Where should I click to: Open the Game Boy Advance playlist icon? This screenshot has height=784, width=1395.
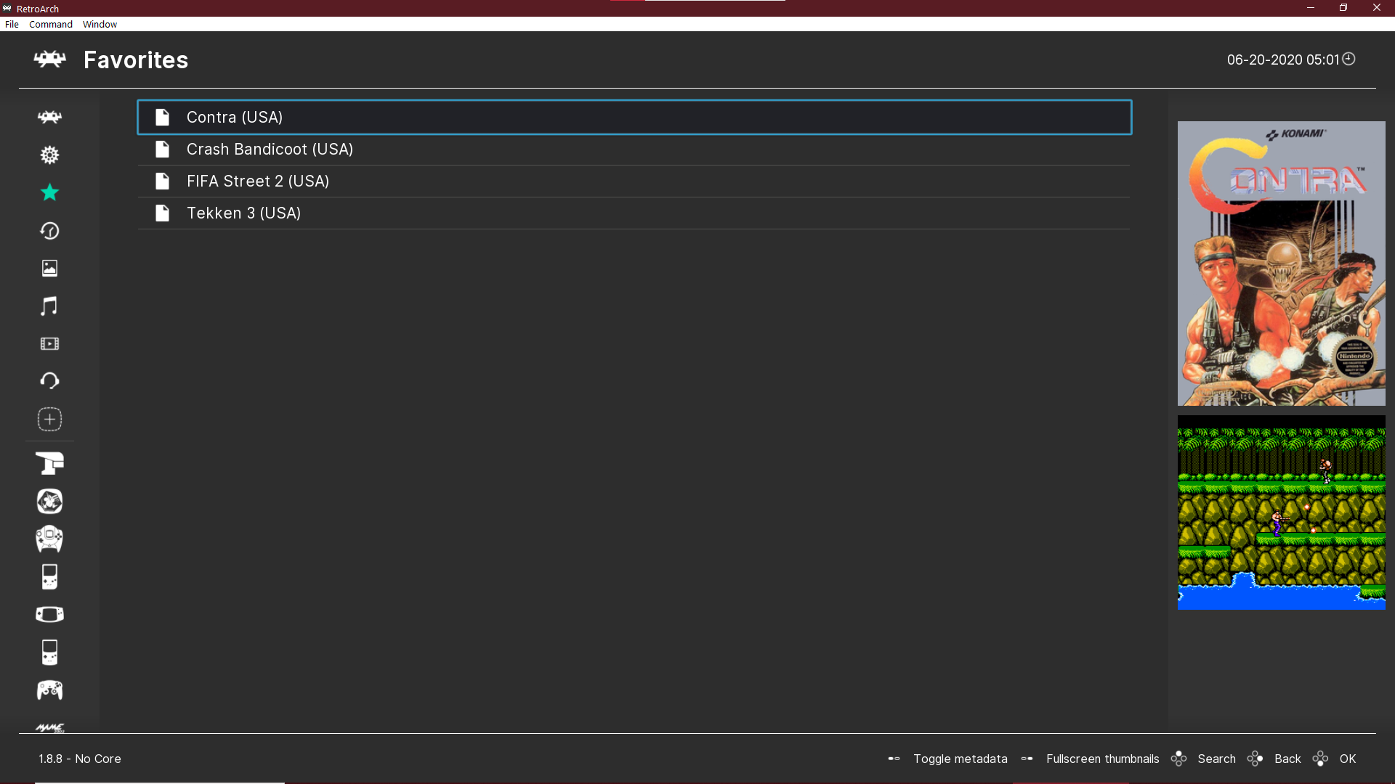(x=49, y=614)
